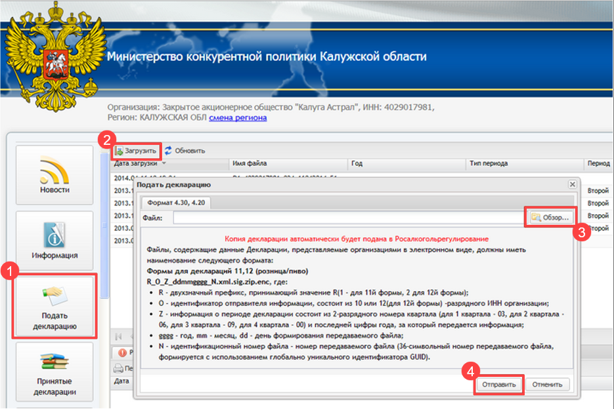The image size is (614, 409).
Task: Select Подать декларацию in the sidebar
Action: pos(55,306)
